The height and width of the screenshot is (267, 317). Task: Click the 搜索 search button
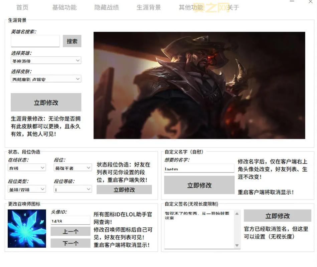point(72,41)
